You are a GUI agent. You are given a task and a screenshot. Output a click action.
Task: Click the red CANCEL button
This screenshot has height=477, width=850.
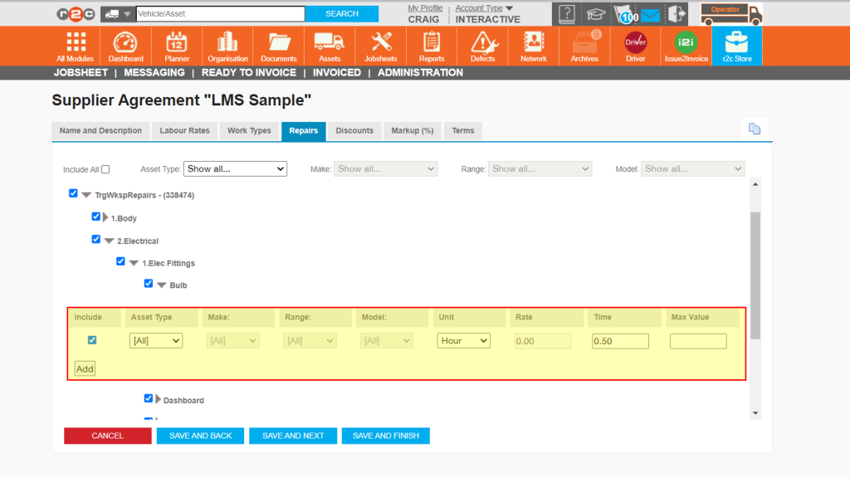pyautogui.click(x=107, y=436)
